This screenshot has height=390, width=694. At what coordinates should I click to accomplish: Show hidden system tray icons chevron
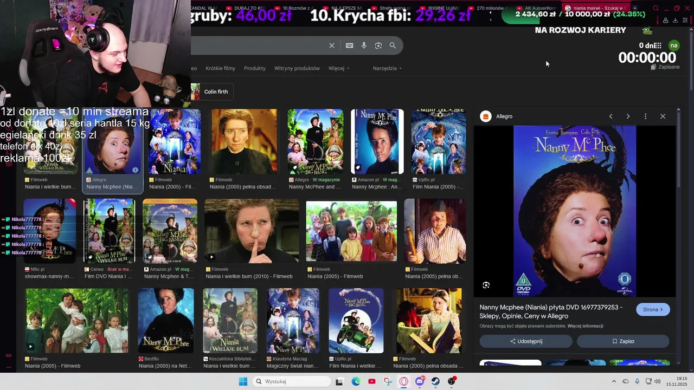click(x=614, y=381)
